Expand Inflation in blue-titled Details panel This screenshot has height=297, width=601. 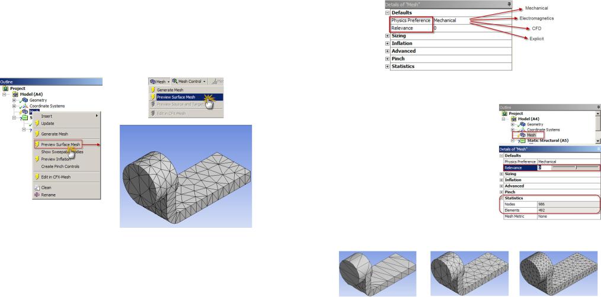(502, 180)
